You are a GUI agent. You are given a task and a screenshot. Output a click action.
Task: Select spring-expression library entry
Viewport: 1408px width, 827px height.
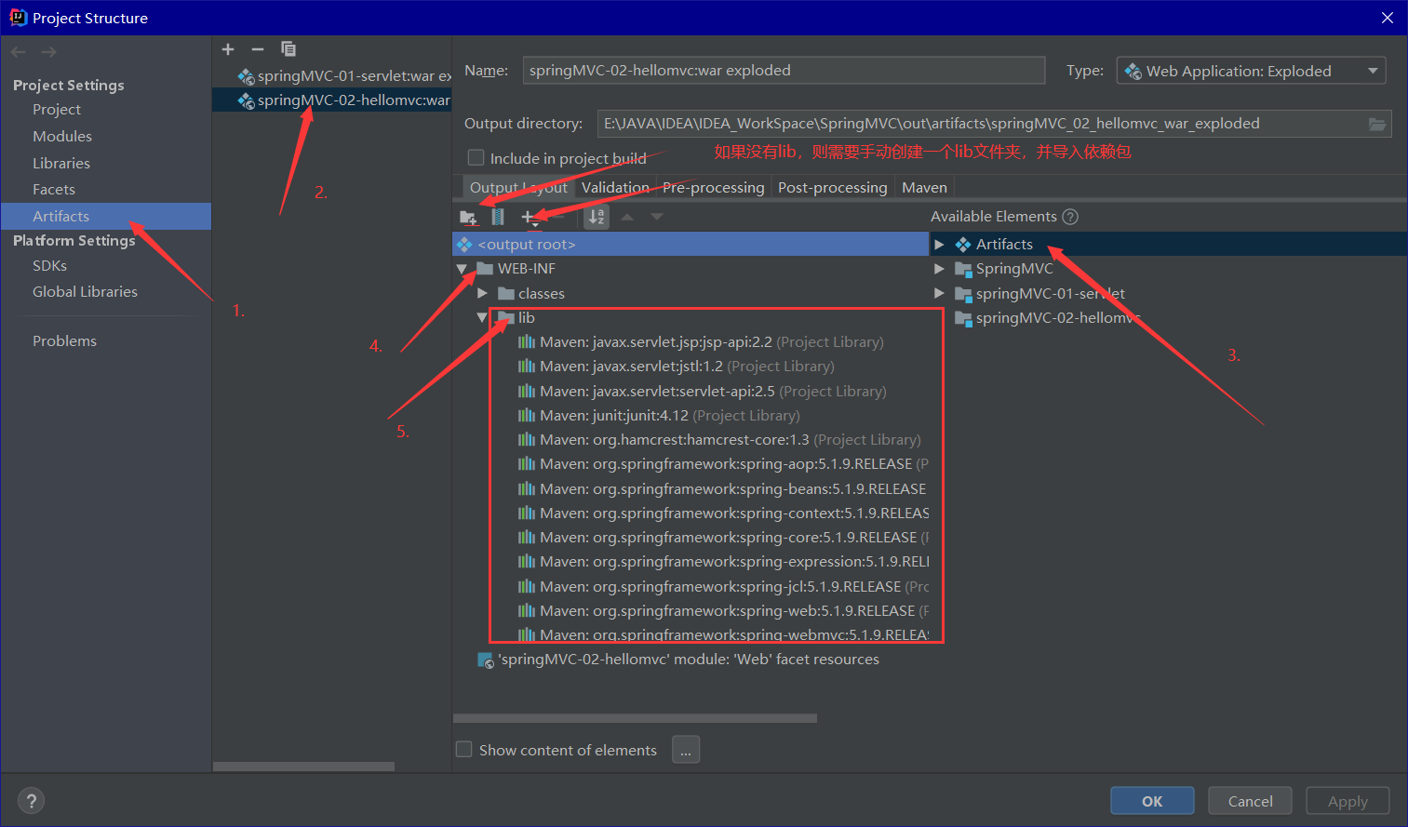point(723,562)
